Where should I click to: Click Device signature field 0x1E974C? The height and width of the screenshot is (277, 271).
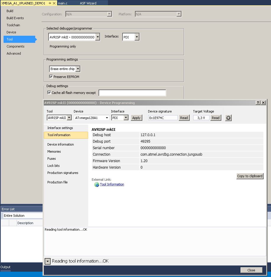tap(163, 118)
